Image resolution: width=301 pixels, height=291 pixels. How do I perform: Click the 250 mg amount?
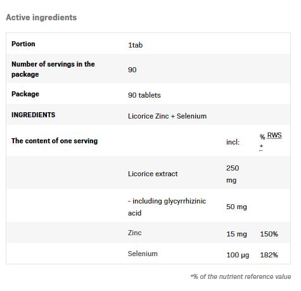coord(233,174)
